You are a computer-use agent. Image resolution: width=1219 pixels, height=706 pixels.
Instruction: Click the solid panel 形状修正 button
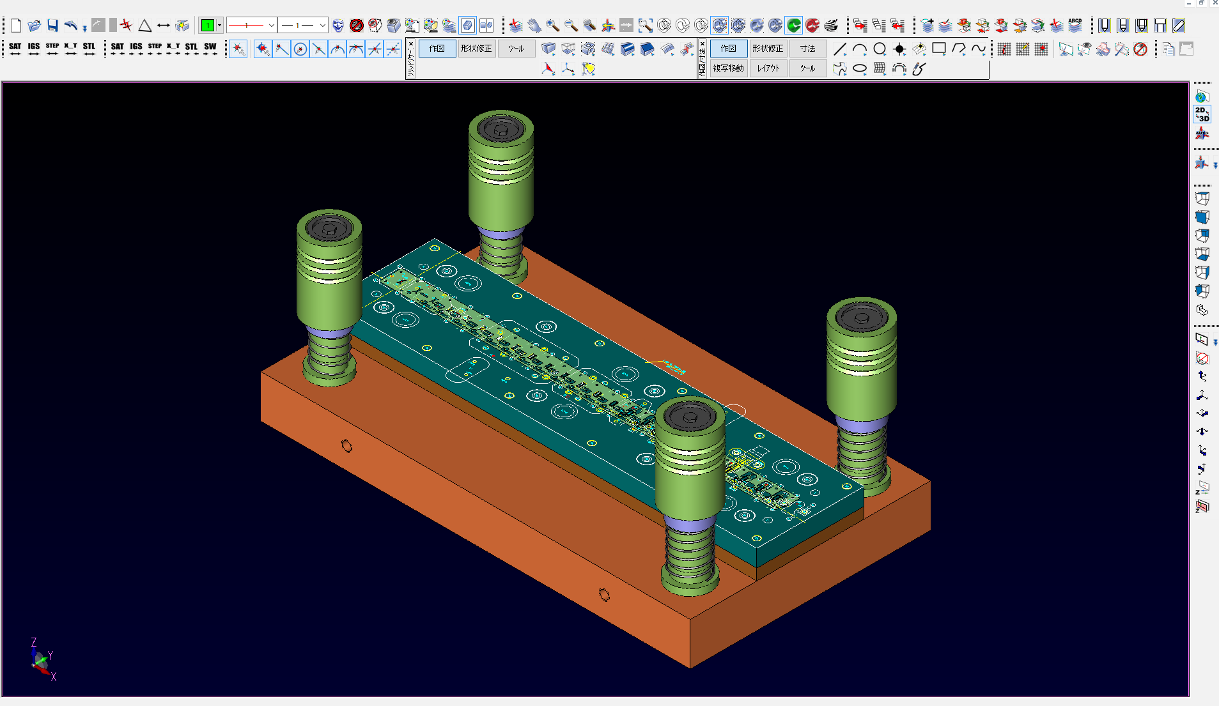pyautogui.click(x=476, y=49)
